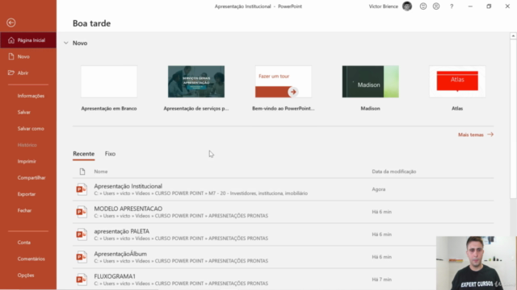The image size is (517, 290).
Task: Click the vertical scrollbar up arrow
Action: pyautogui.click(x=513, y=35)
